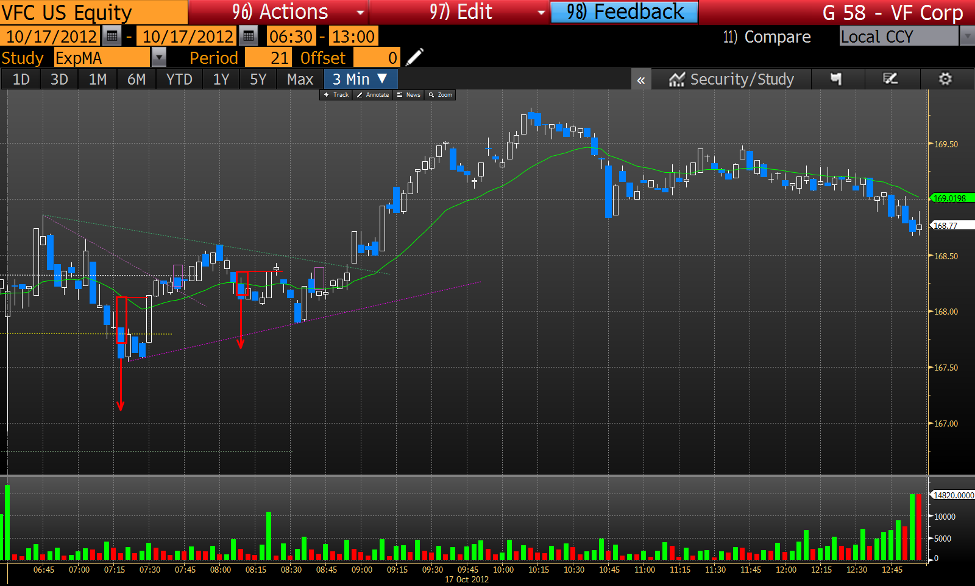Click the 5000 volume axis label
975x586 pixels.
(943, 539)
